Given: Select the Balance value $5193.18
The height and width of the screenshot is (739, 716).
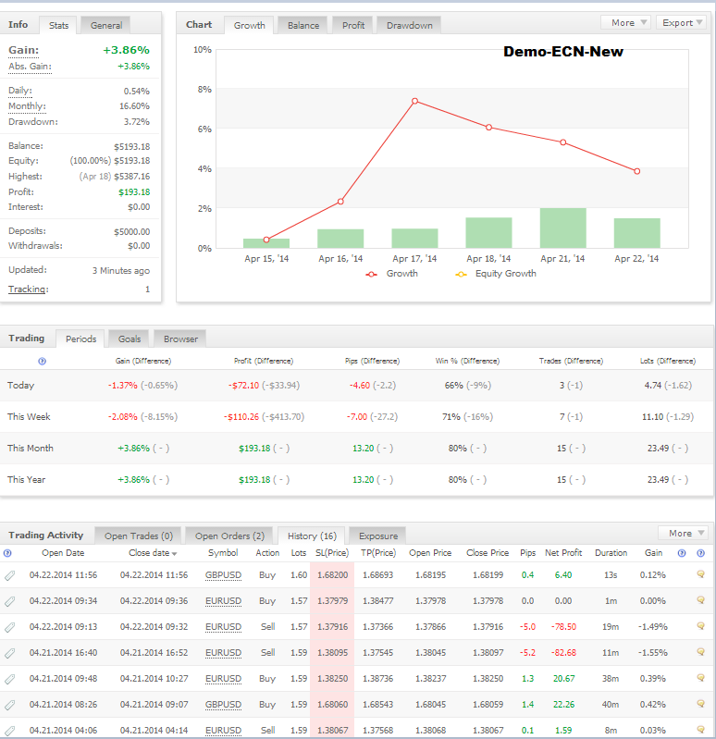Looking at the screenshot, I should (x=132, y=146).
